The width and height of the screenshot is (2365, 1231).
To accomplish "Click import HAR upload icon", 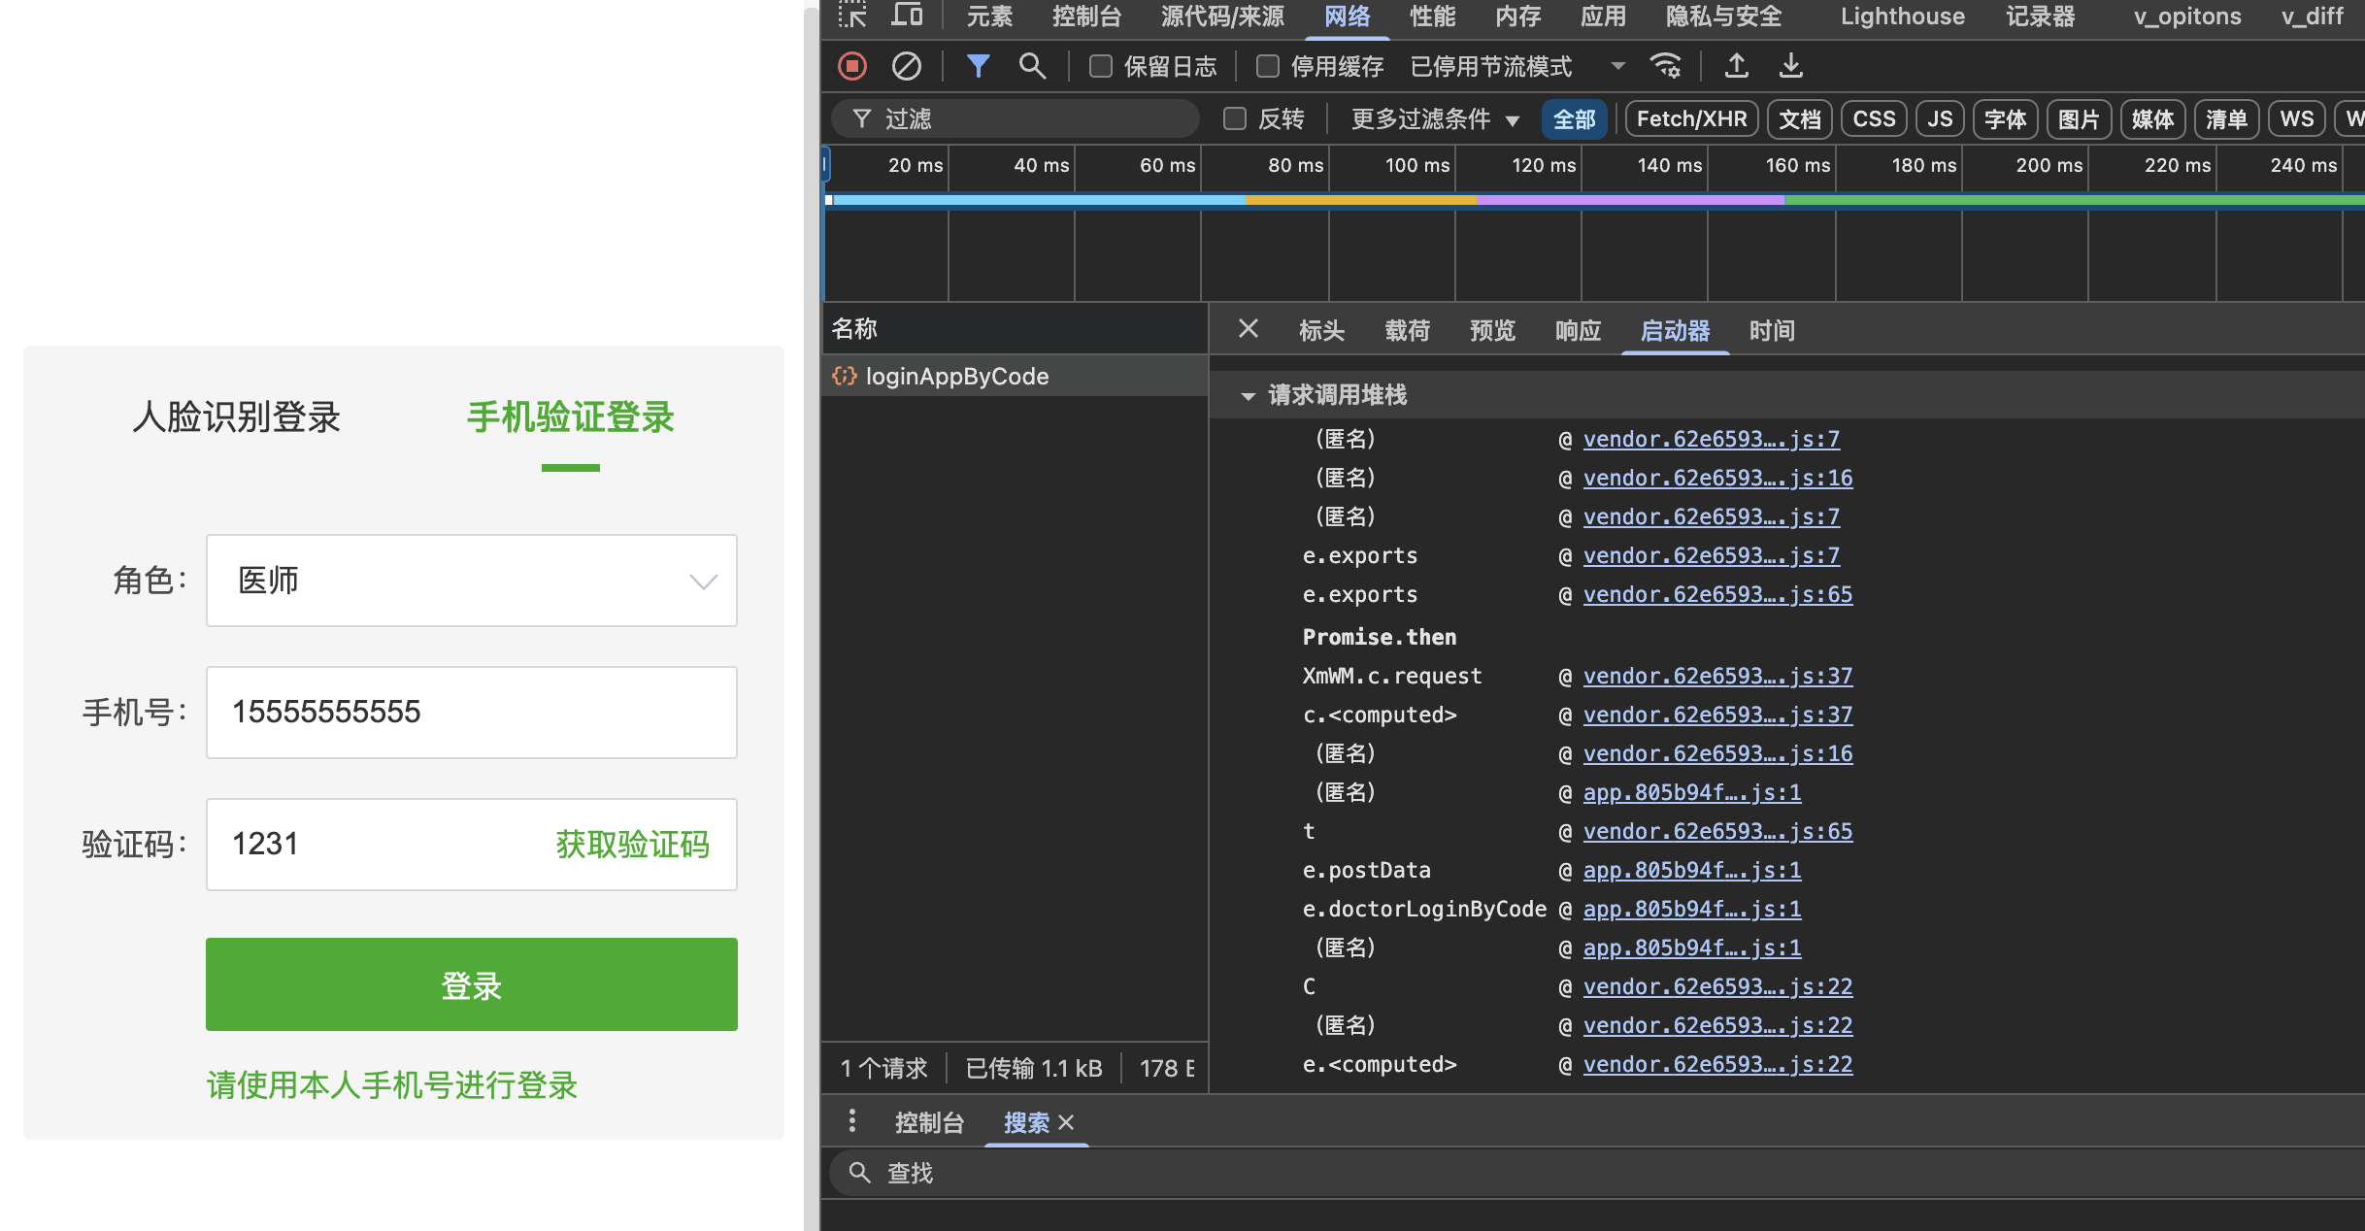I will coord(1736,66).
